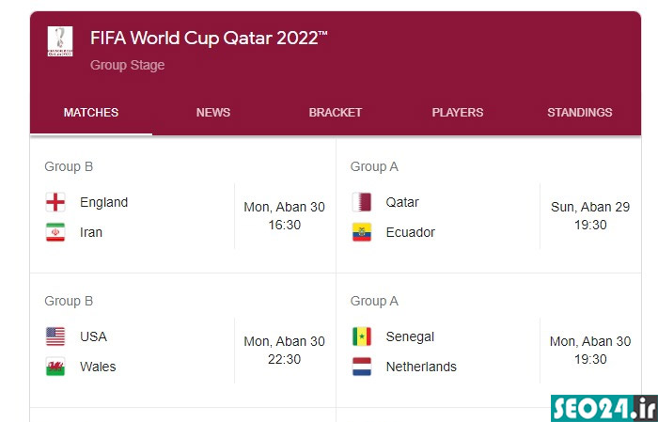Image resolution: width=658 pixels, height=422 pixels.
Task: Click the Qatar flag icon
Action: [x=362, y=202]
